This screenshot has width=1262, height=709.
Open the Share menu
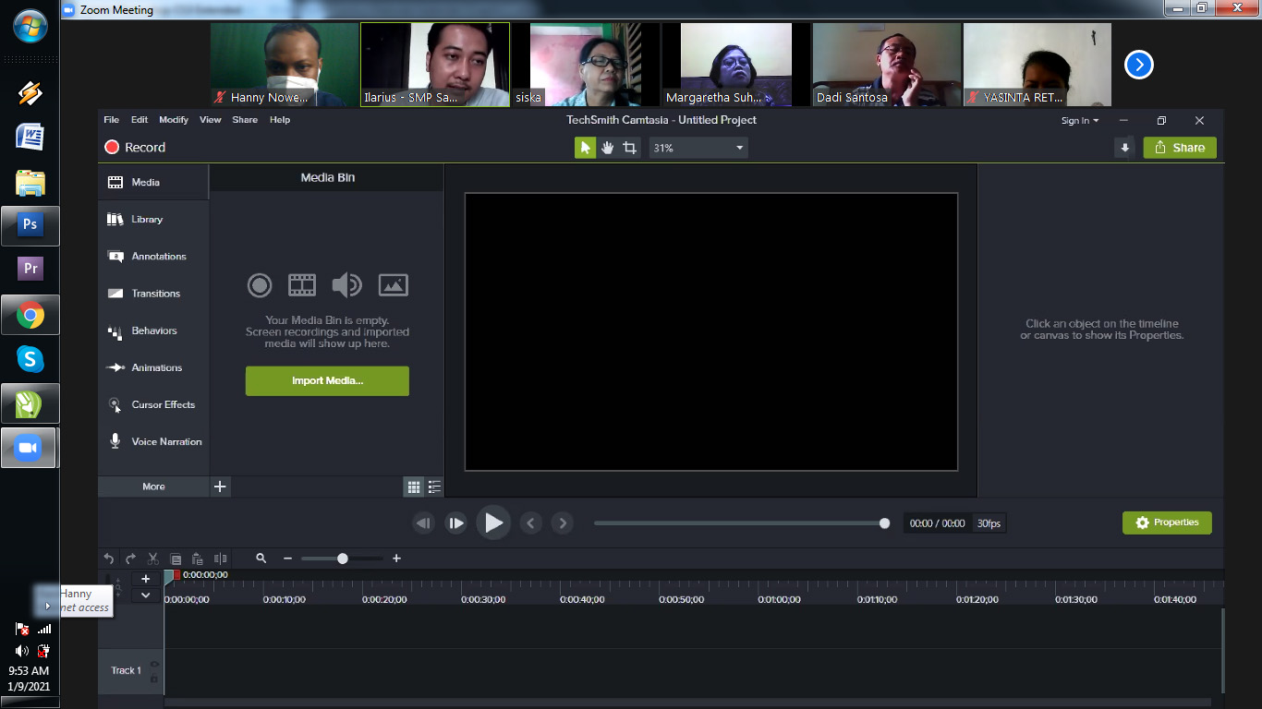[x=245, y=120]
